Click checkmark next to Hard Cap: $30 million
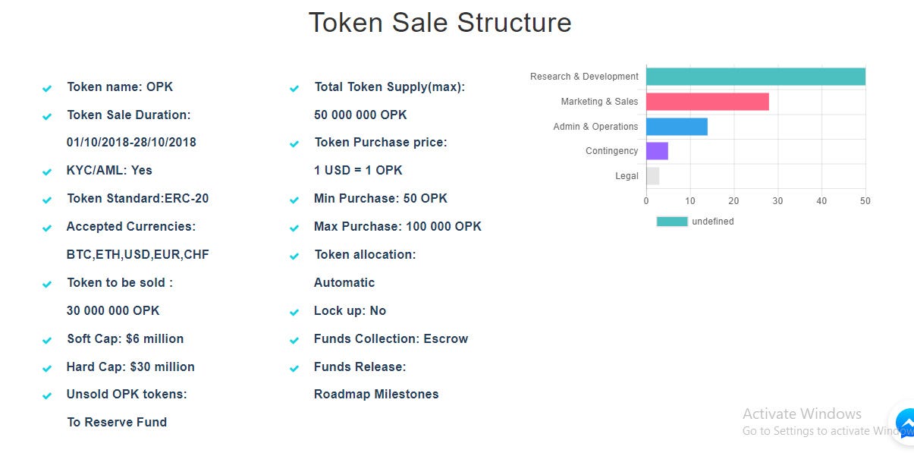Viewport: 914px width, 453px height. (47, 369)
